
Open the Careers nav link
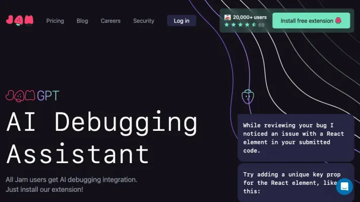click(x=110, y=21)
